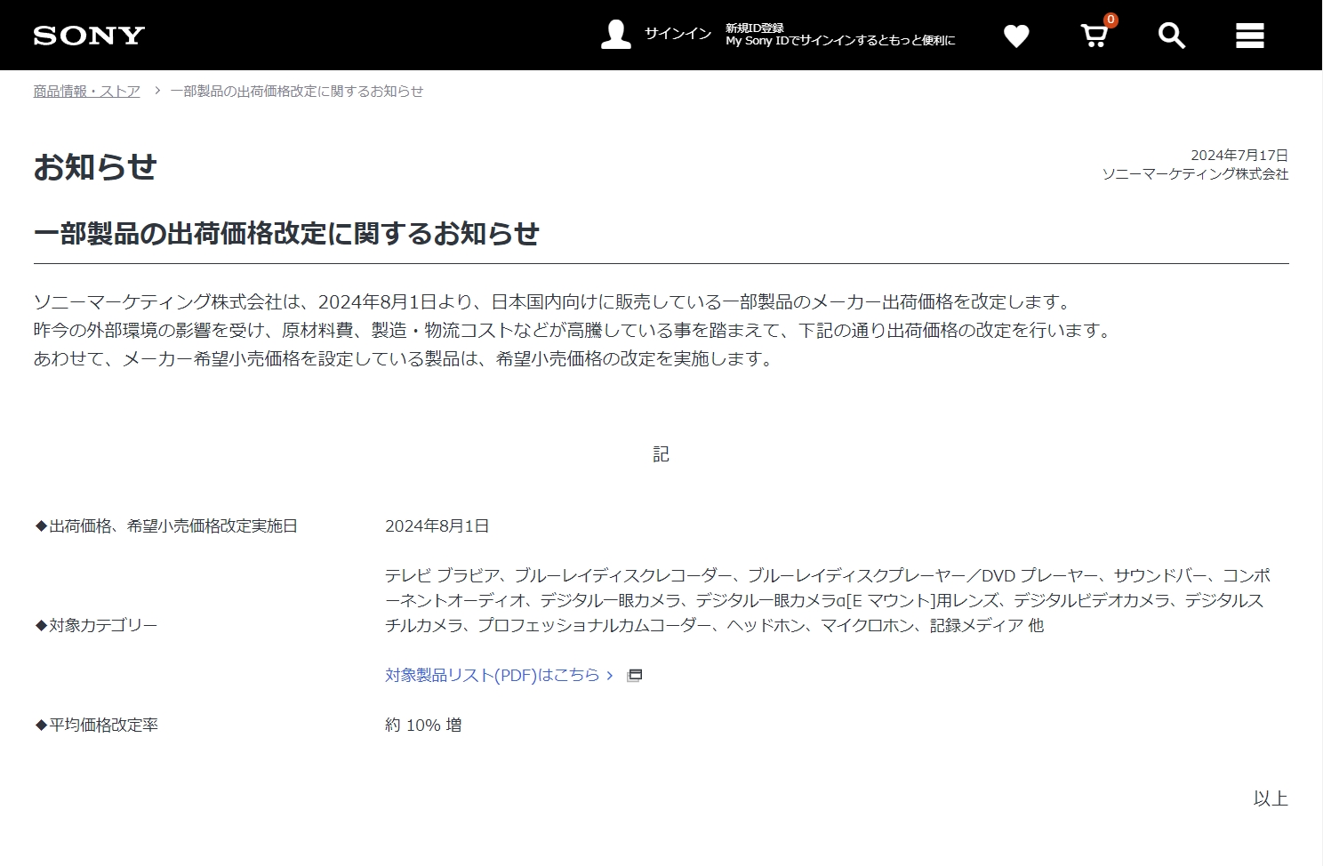The image size is (1323, 866).
Task: Click the external-window icon beside the PDF link
Action: pos(634,675)
